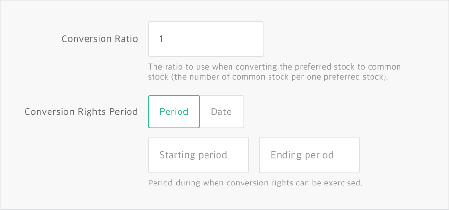Viewport: 449px width, 210px height.
Task: Click the "Starting period" placeholder text
Action: click(193, 155)
